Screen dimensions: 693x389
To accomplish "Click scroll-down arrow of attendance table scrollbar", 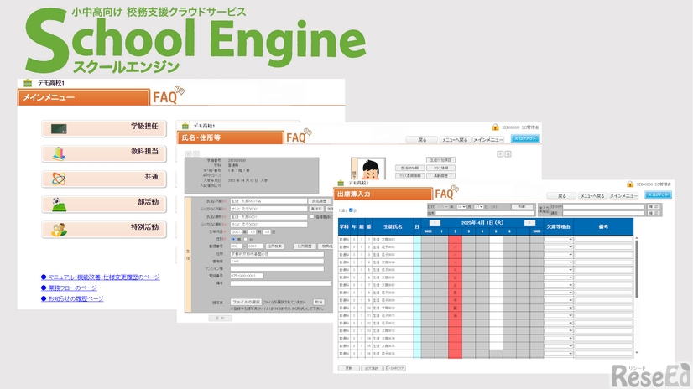I will (x=637, y=353).
